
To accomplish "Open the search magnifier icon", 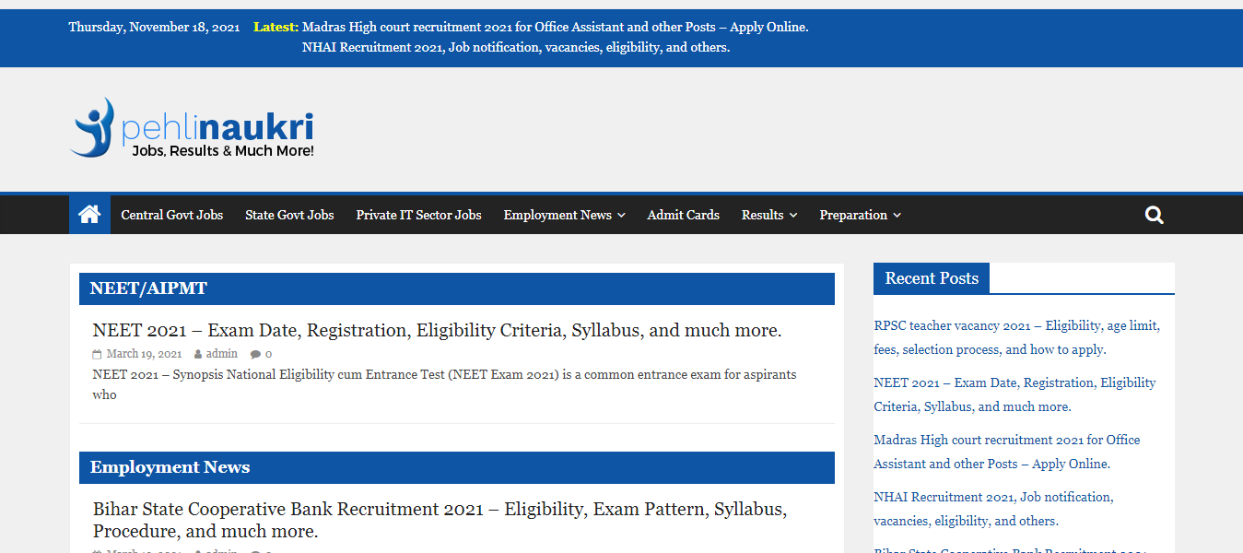I will tap(1154, 215).
